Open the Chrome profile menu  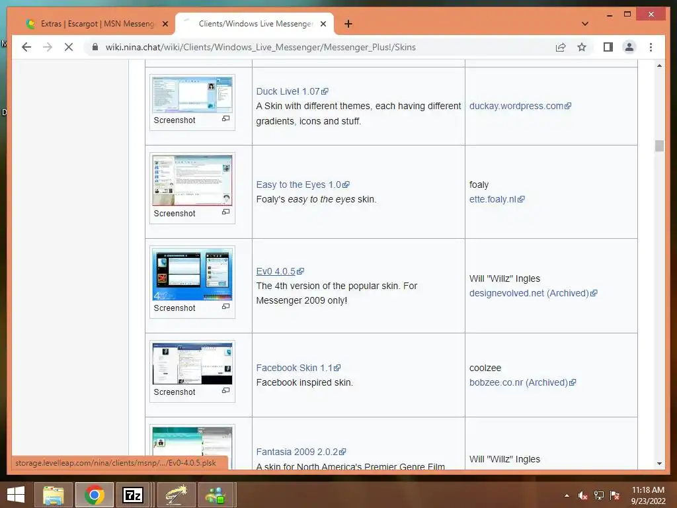pyautogui.click(x=629, y=47)
